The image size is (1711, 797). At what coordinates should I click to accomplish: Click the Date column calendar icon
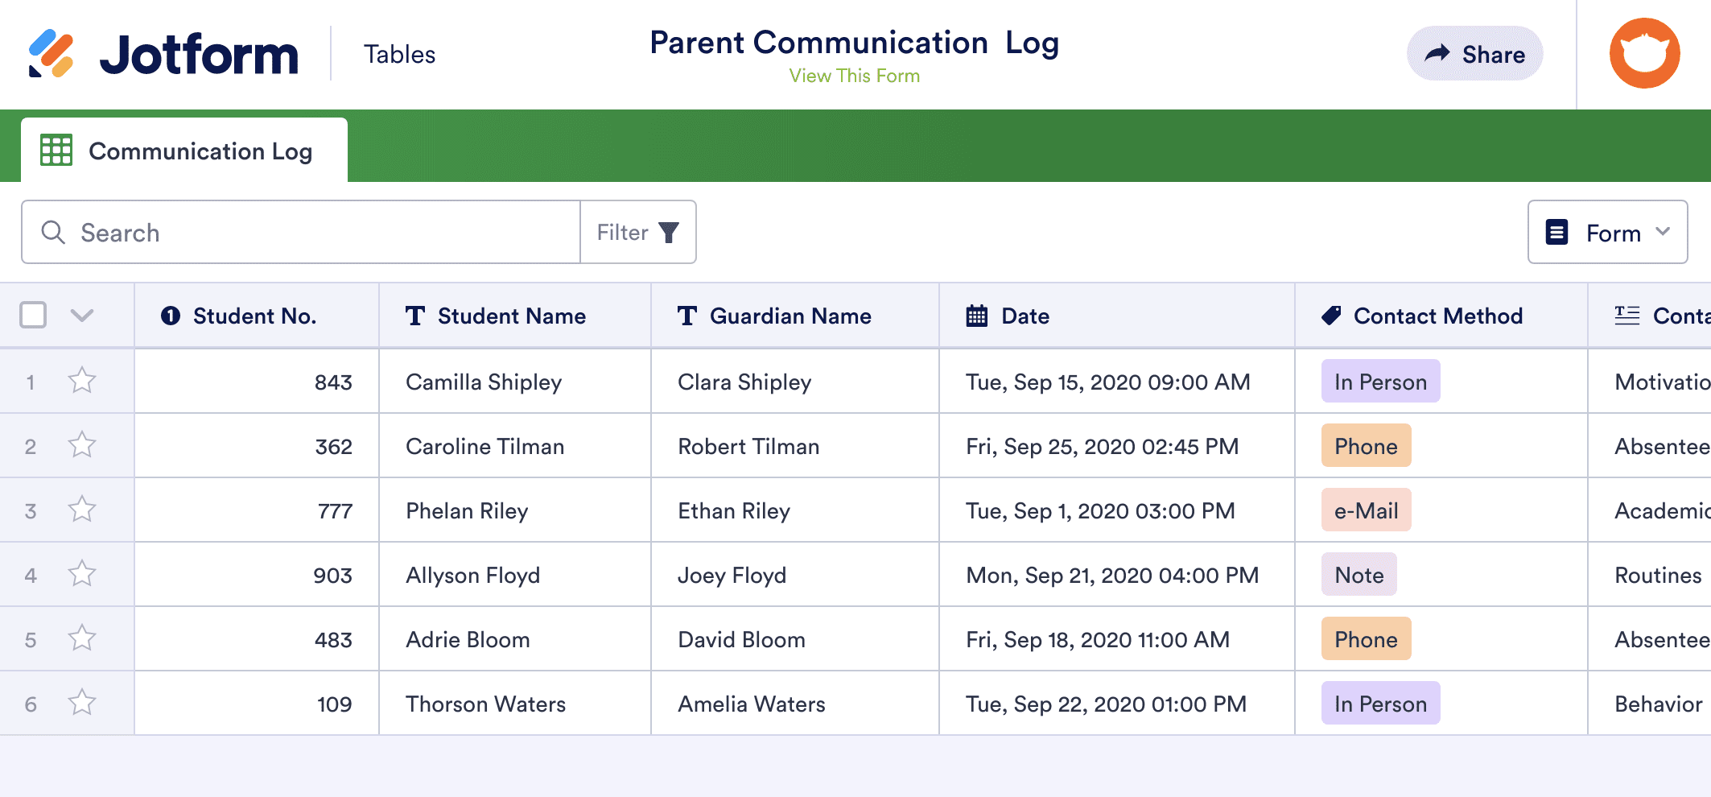point(977,316)
